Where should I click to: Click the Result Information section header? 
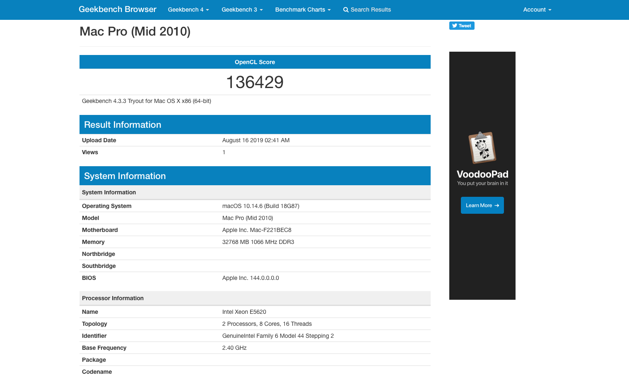[x=255, y=124]
